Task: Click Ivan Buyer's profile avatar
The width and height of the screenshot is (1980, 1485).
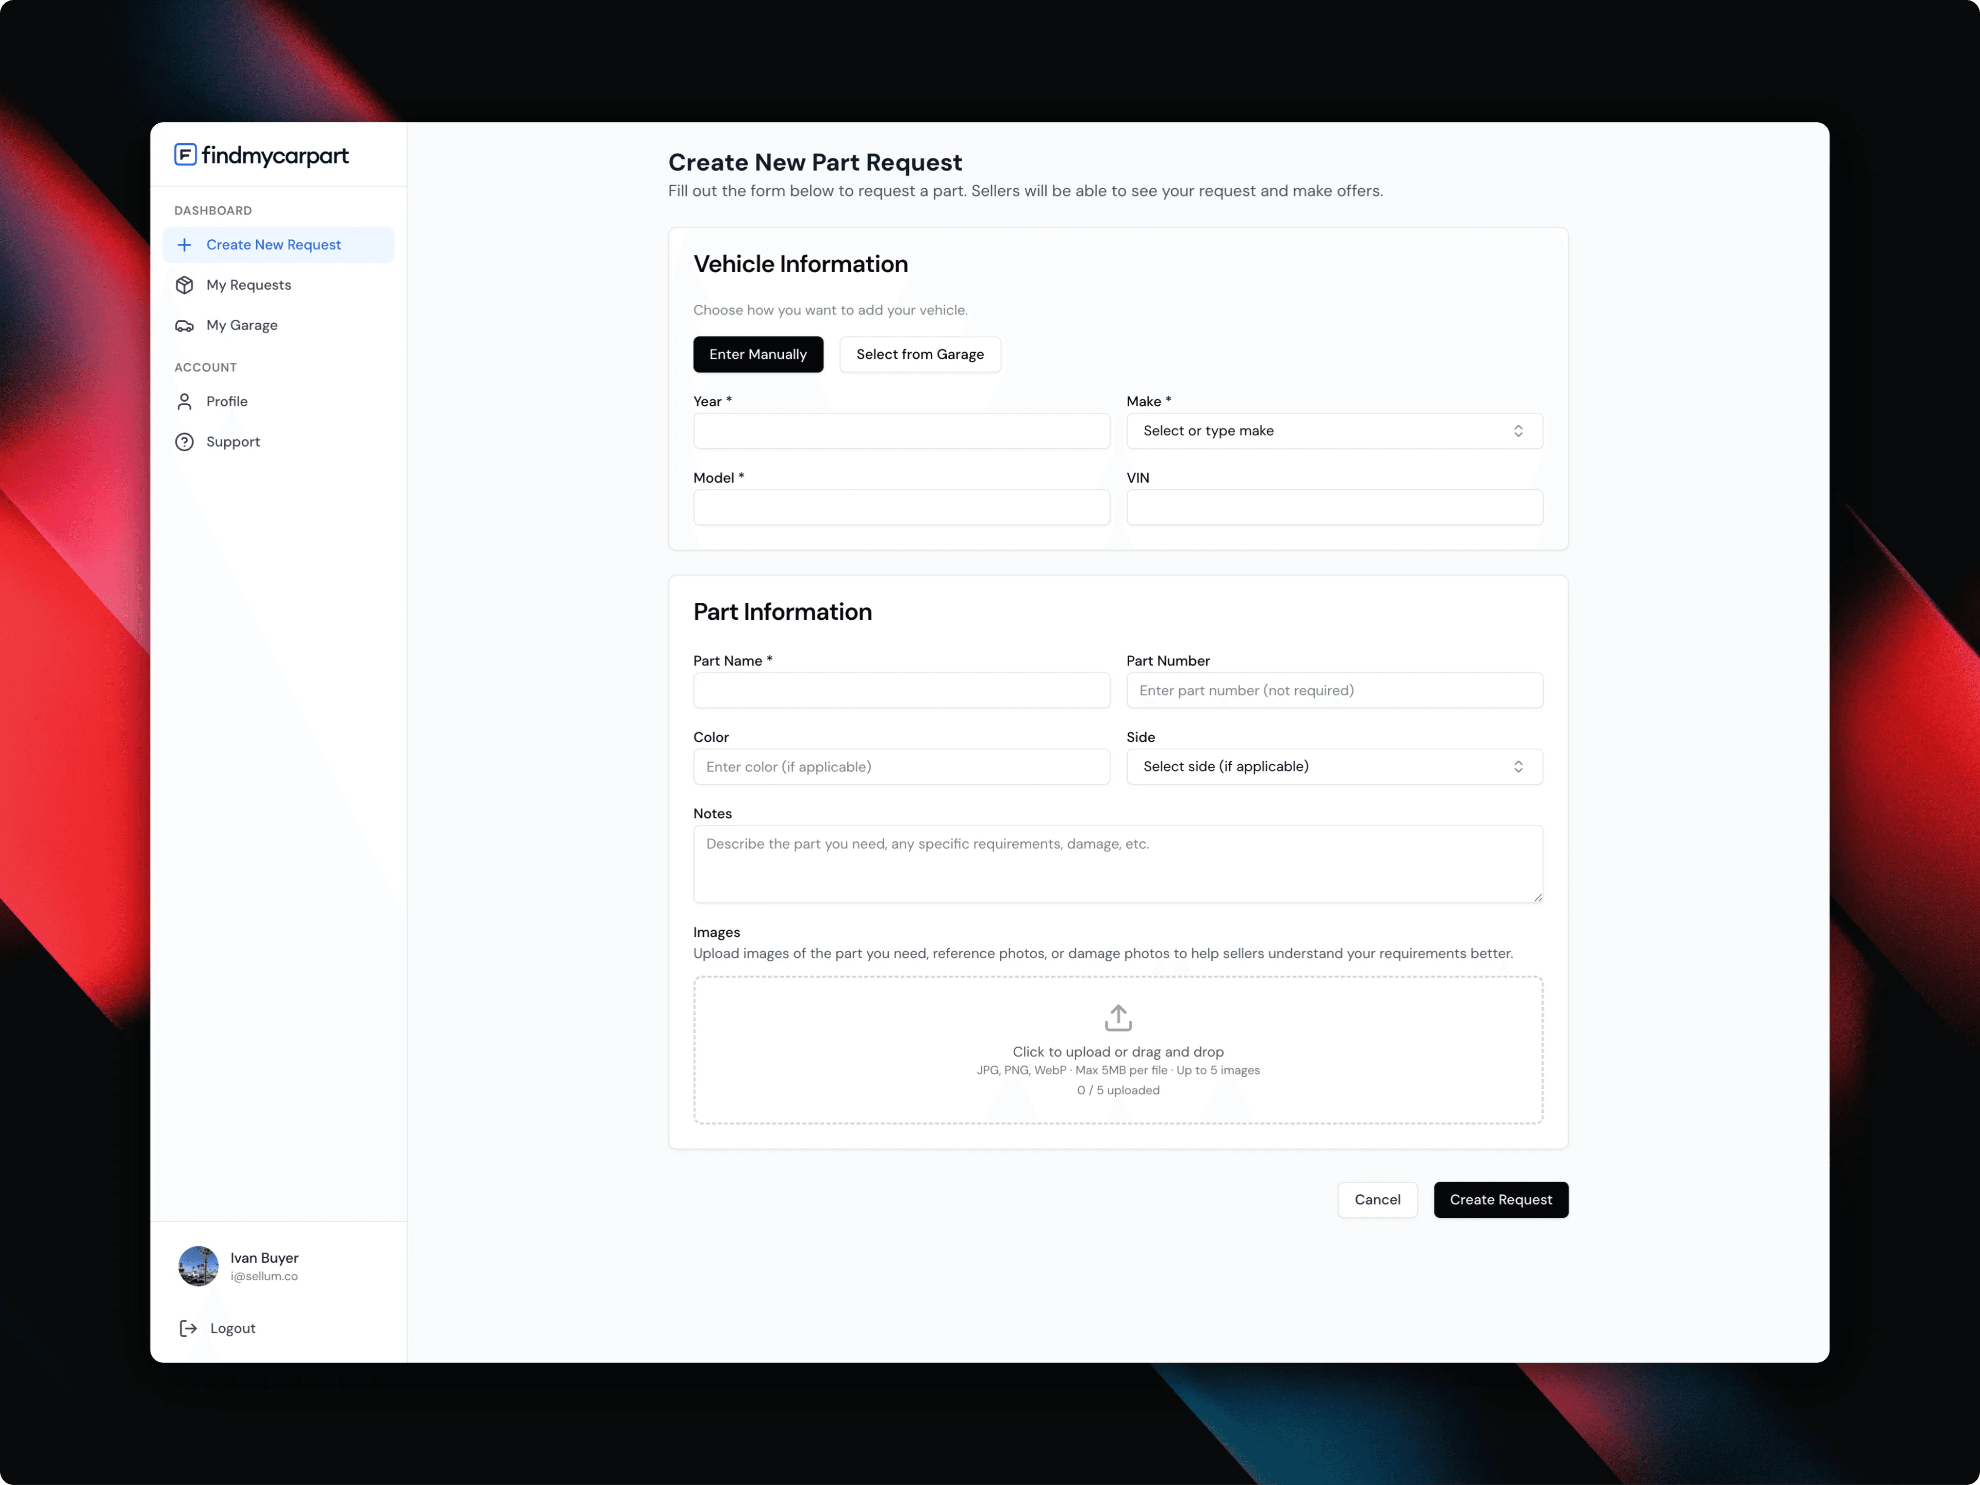Action: click(199, 1266)
